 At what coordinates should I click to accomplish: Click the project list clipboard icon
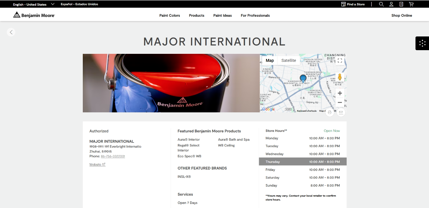pyautogui.click(x=401, y=4)
